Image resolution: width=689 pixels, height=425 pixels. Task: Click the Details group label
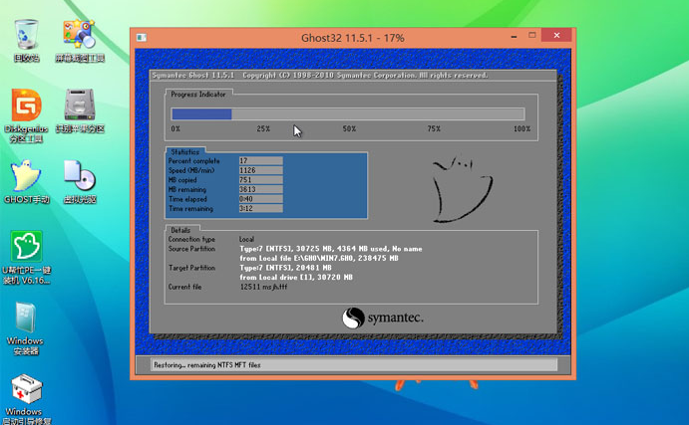click(180, 230)
